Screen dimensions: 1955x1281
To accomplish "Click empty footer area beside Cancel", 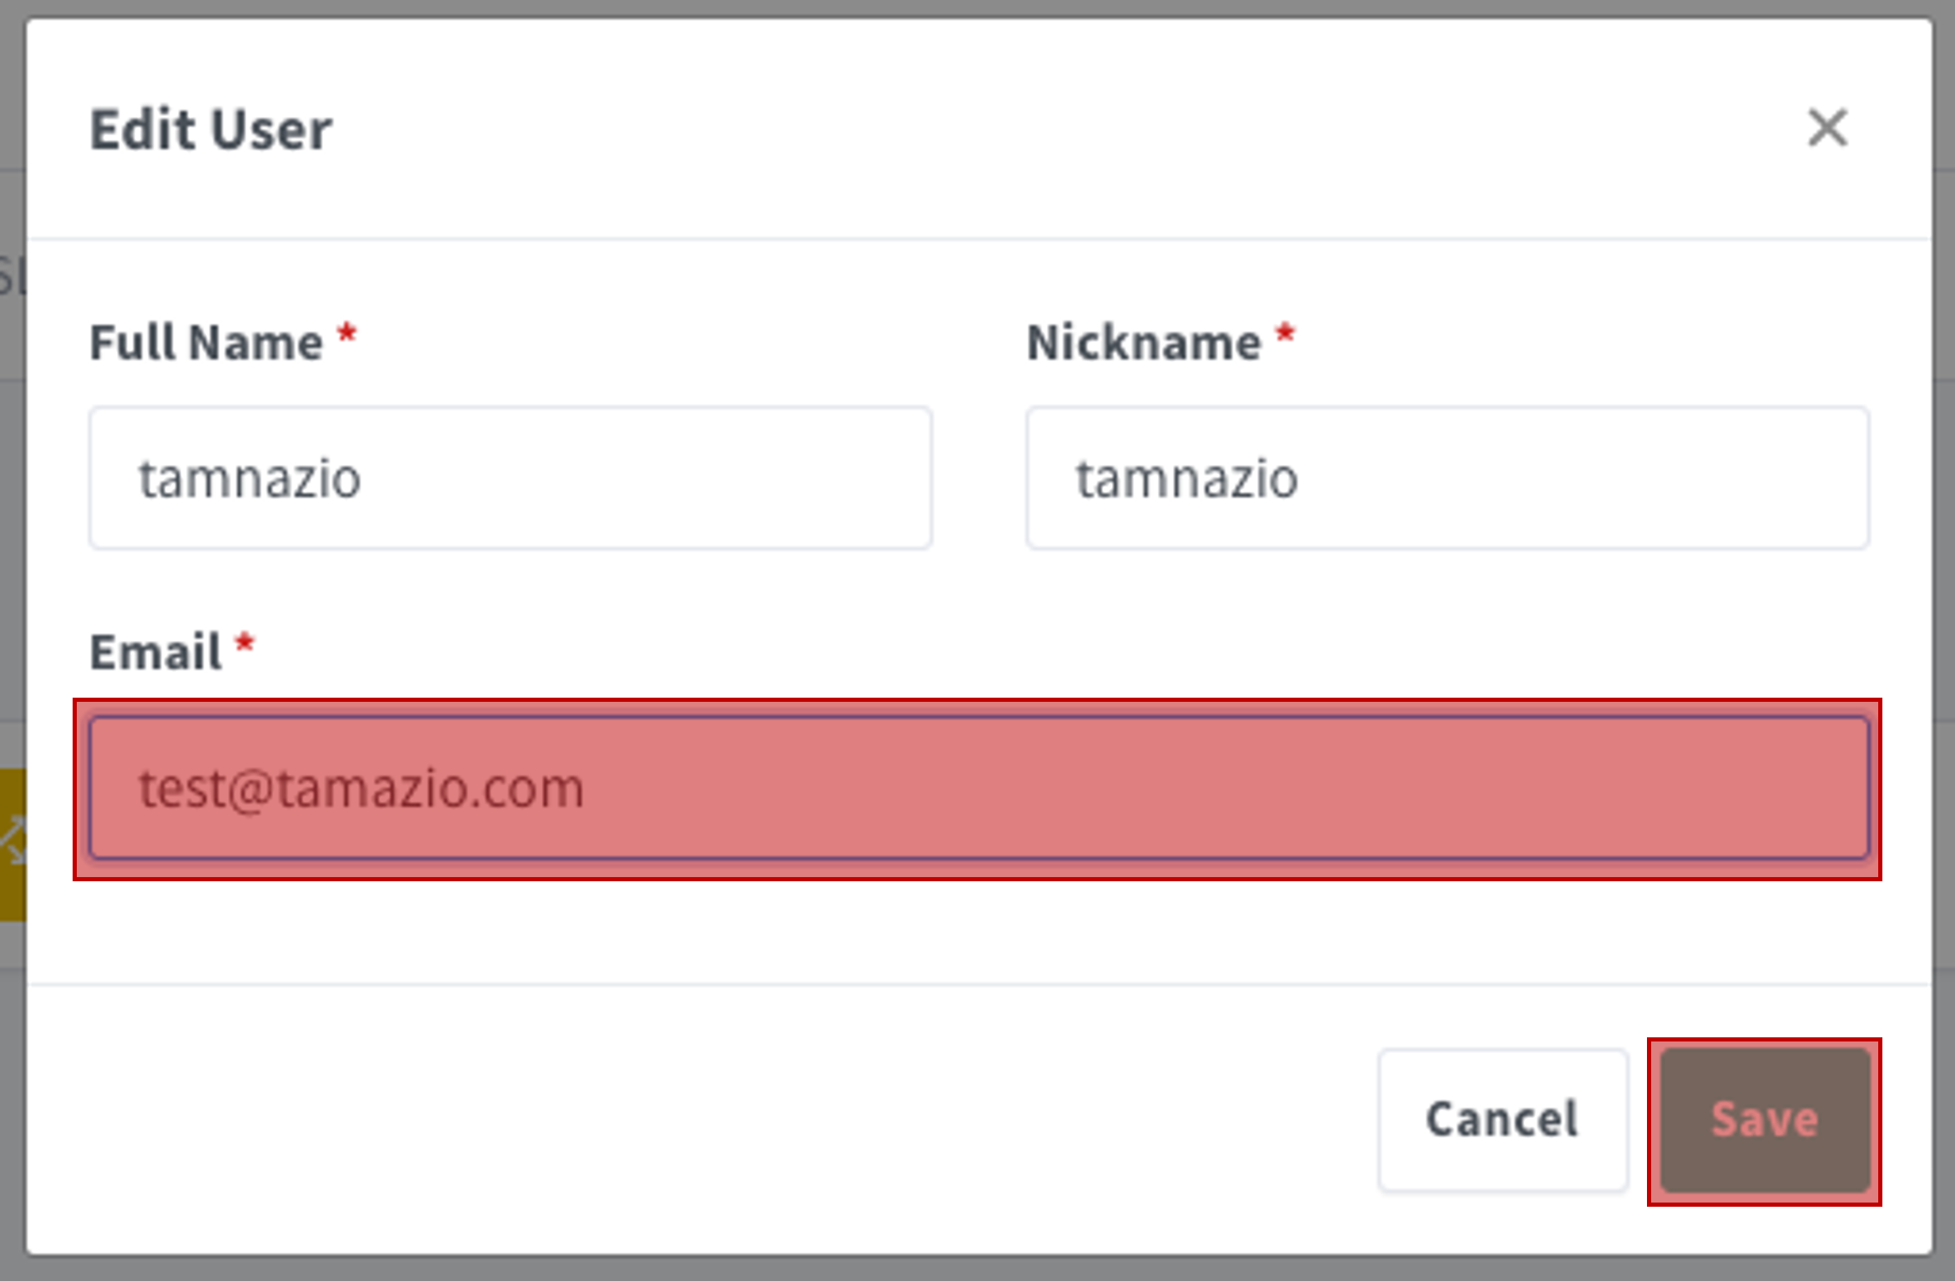I will pyautogui.click(x=701, y=1120).
